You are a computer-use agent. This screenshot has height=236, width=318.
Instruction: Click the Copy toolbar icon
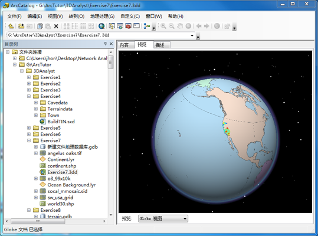pos(40,26)
